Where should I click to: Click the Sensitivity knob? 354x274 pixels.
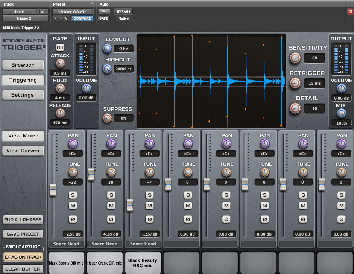coord(295,58)
